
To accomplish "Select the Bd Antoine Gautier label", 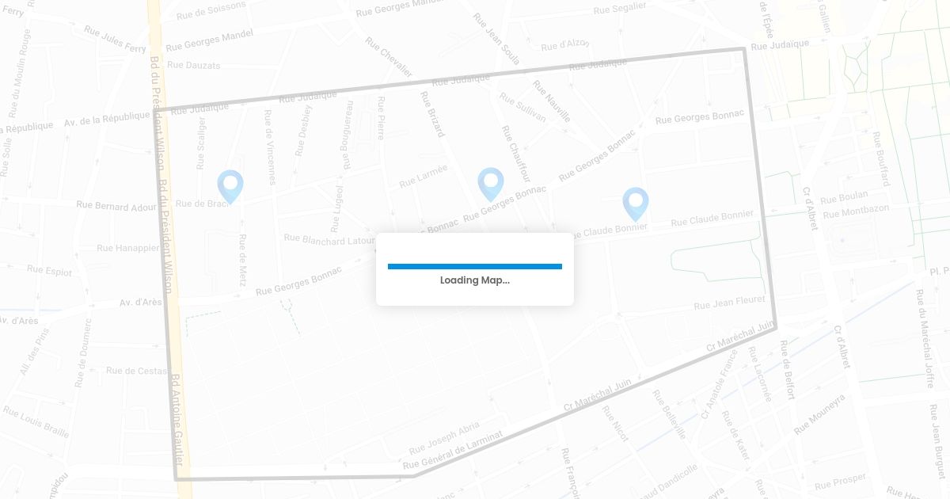I will coord(178,420).
